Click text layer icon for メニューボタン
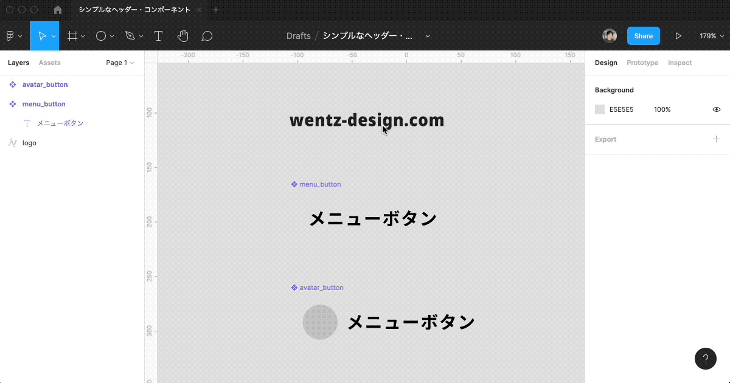 (27, 123)
